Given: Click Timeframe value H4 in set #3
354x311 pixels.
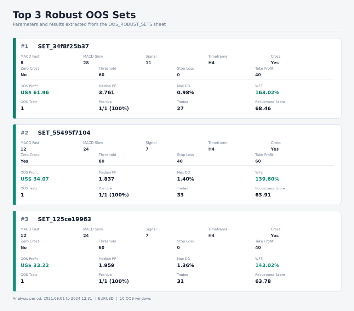Looking at the screenshot, I should coord(211,235).
